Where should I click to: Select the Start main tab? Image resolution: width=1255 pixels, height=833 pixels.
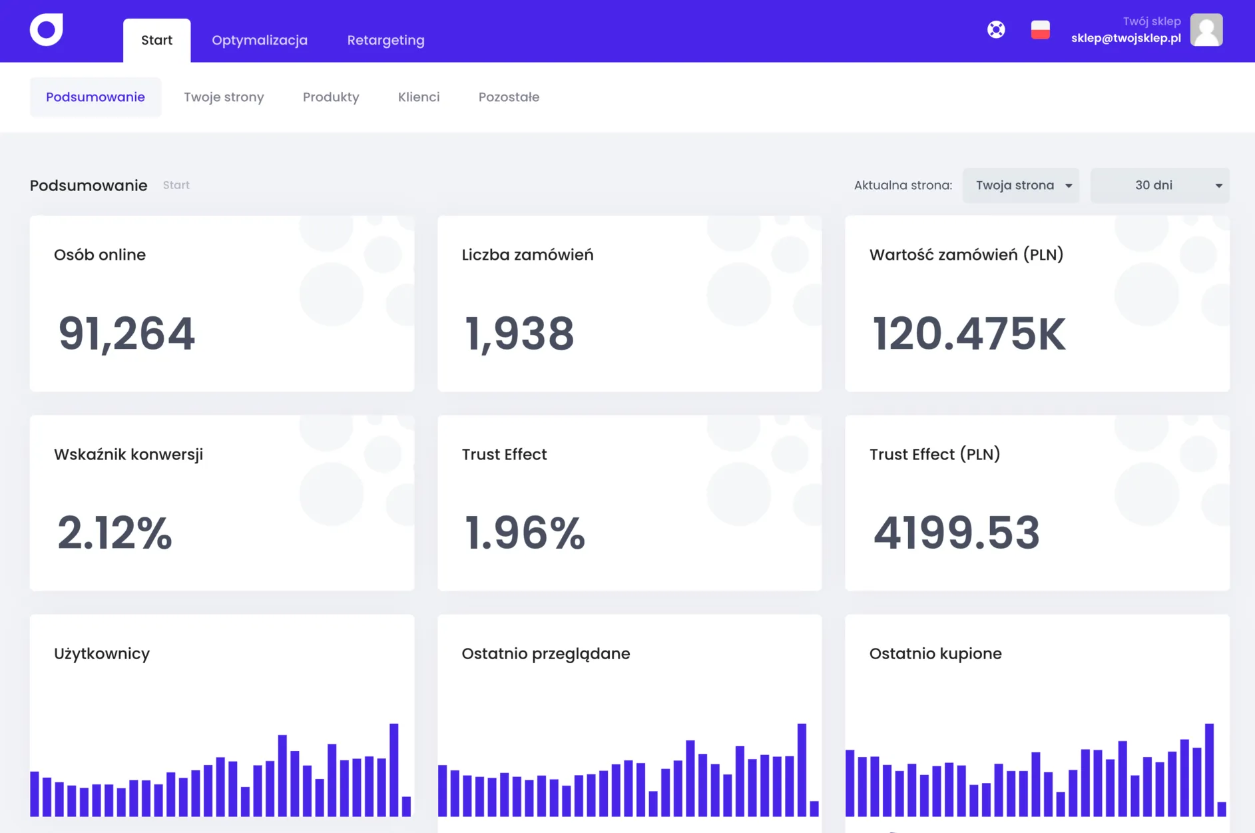pyautogui.click(x=156, y=40)
